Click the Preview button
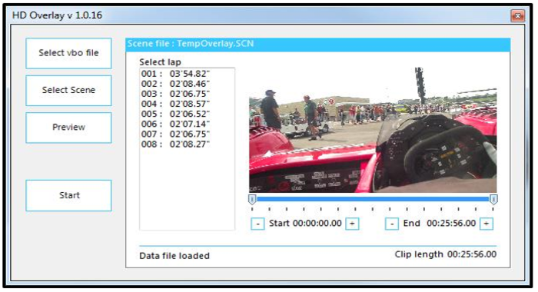Screen dimensions: 538x292 68,128
